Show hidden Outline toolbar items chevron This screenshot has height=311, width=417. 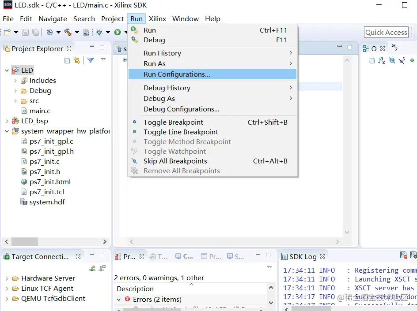[394, 47]
